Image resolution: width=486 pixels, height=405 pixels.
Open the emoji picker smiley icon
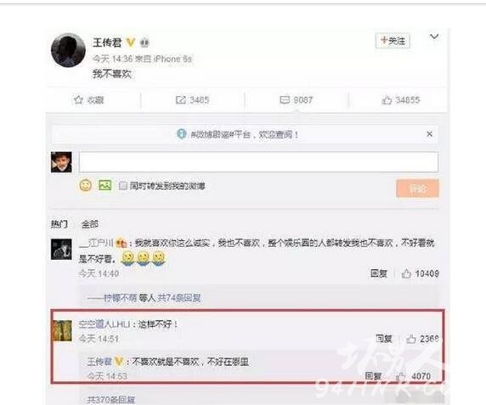tap(86, 185)
